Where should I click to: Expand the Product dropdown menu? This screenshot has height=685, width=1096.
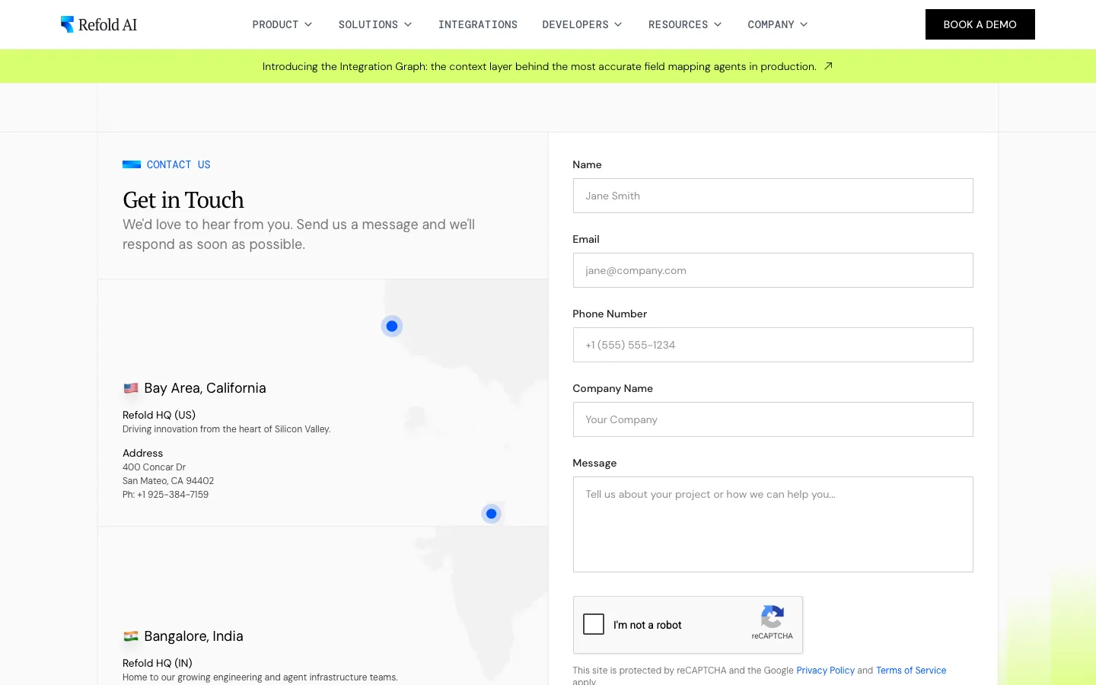[282, 24]
